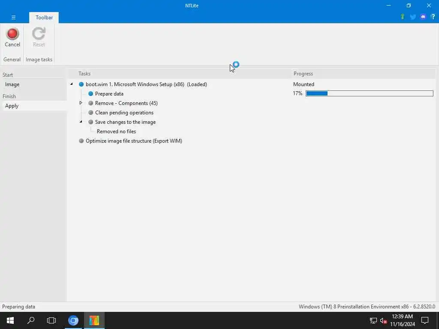Click the red Cancel button

point(12,37)
